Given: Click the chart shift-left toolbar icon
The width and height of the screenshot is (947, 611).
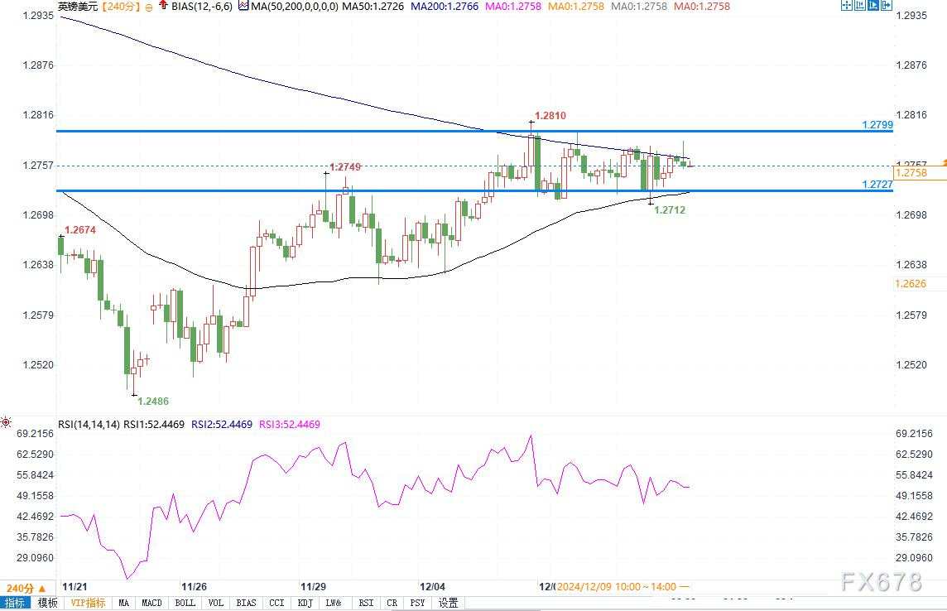Looking at the screenshot, I should tap(860, 6).
